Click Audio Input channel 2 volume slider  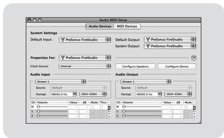click(x=52, y=116)
